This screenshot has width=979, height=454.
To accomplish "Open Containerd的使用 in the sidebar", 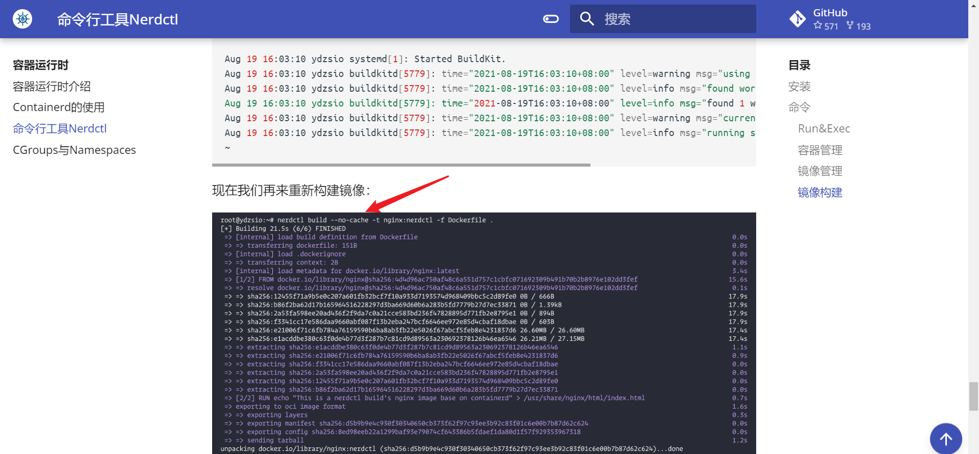I will pos(59,108).
